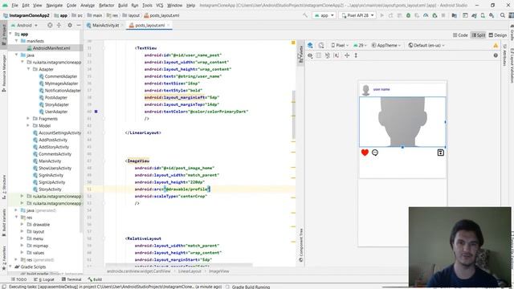Open the AppTheme dropdown
Screen dimensions: 514x289
click(385, 45)
